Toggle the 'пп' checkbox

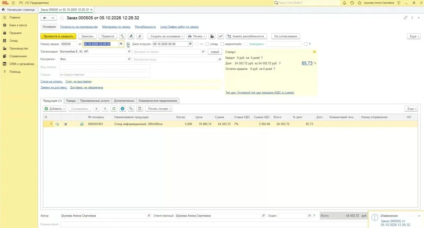coord(197,44)
